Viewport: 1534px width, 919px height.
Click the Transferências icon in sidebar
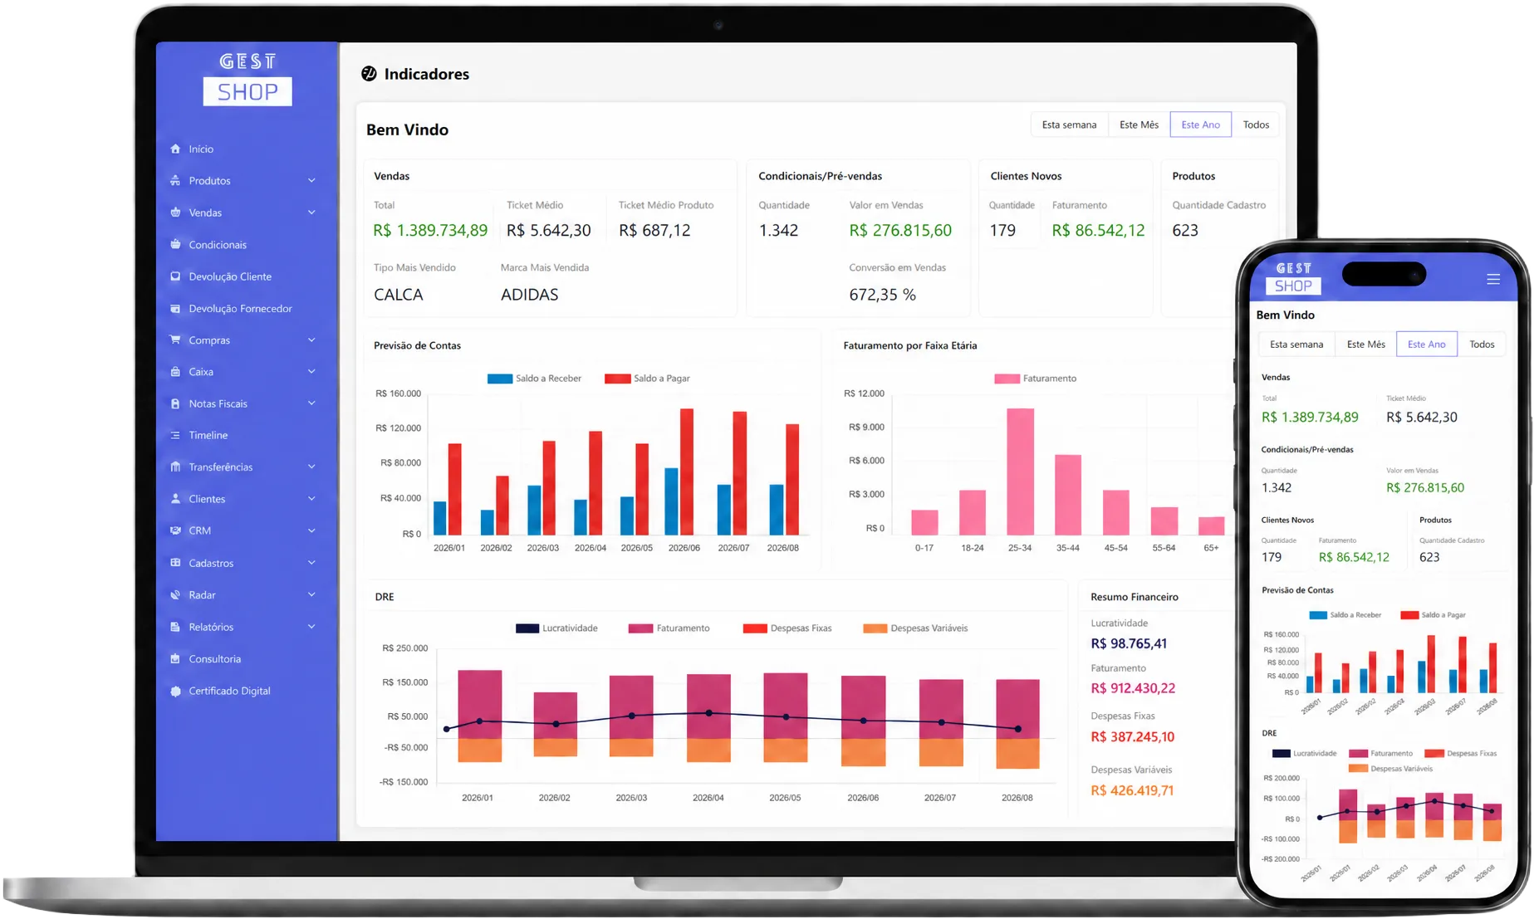pos(175,467)
